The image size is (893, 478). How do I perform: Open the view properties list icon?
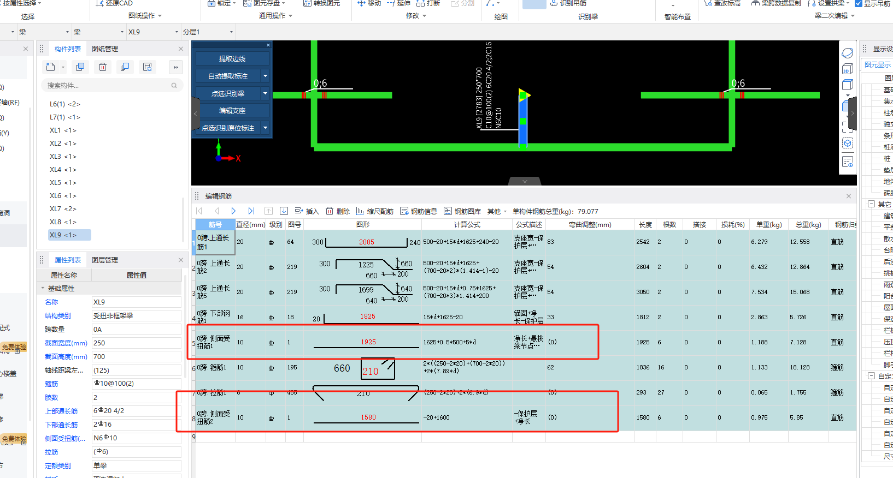tap(848, 162)
